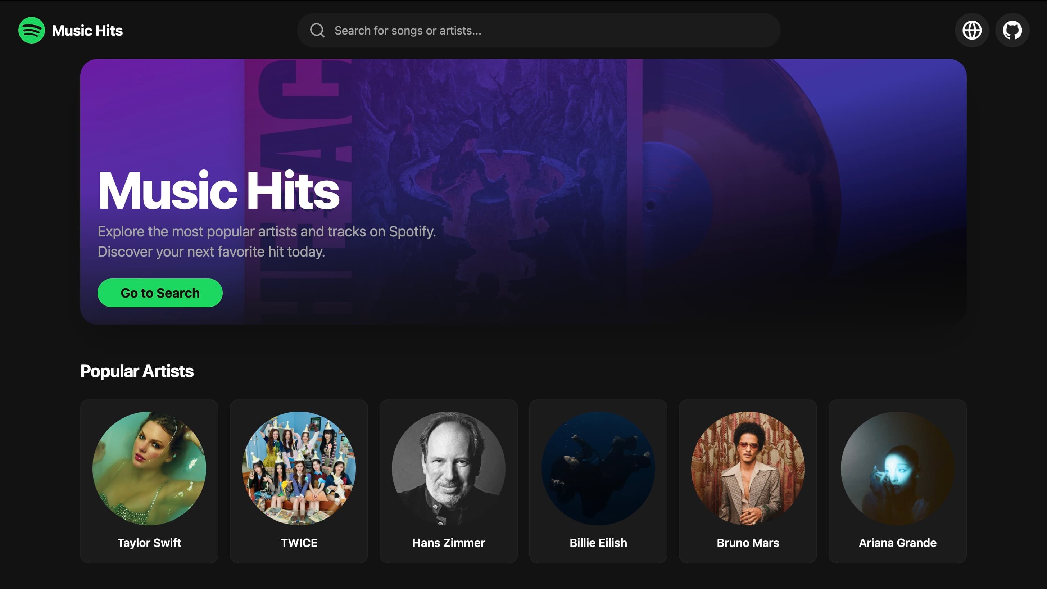This screenshot has width=1047, height=589.
Task: Click the Billie Eilish artist name
Action: pyautogui.click(x=598, y=543)
